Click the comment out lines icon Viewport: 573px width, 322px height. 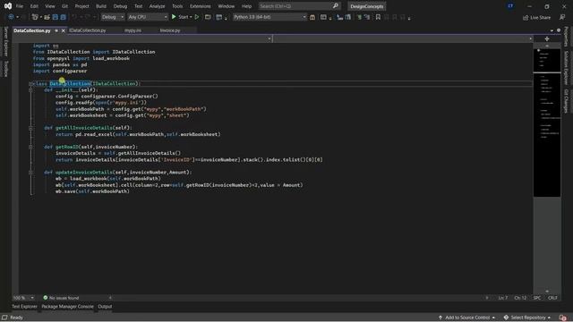(359, 17)
